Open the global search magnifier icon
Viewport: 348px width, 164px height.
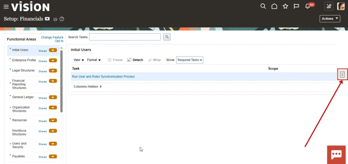click(263, 6)
